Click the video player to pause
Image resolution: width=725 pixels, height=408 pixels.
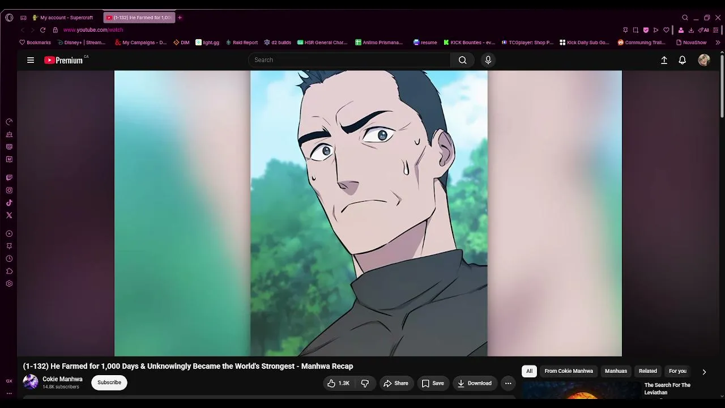(368, 213)
